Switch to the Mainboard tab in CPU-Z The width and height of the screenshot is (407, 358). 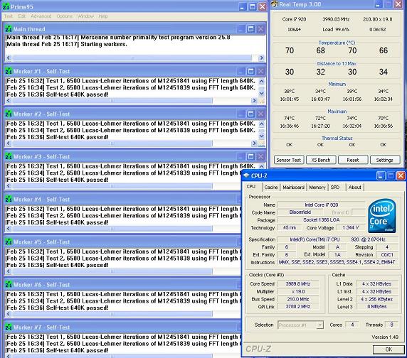click(294, 188)
